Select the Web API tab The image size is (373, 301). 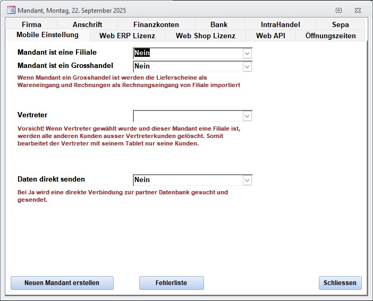[270, 36]
